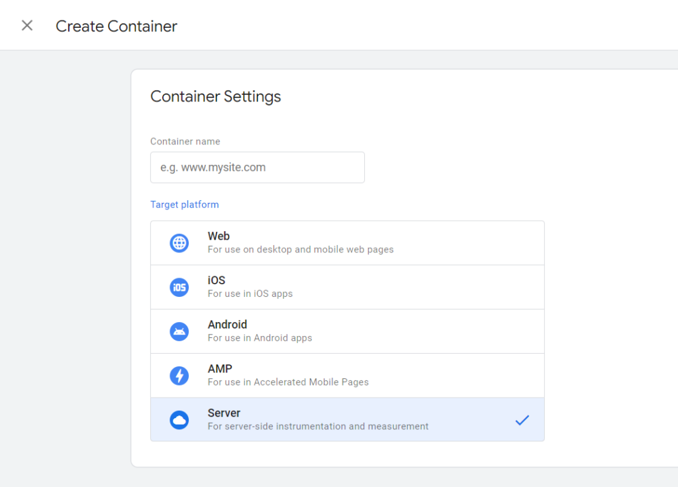Click the AMP lightning bolt icon

click(x=179, y=376)
